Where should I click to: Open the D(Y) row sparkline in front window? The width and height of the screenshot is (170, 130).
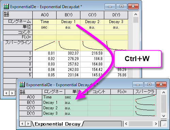(145, 113)
